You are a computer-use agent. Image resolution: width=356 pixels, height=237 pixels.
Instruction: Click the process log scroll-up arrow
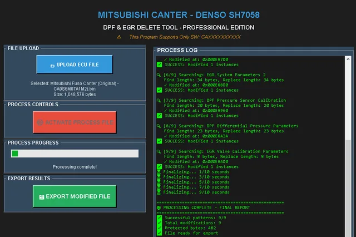coord(348,59)
